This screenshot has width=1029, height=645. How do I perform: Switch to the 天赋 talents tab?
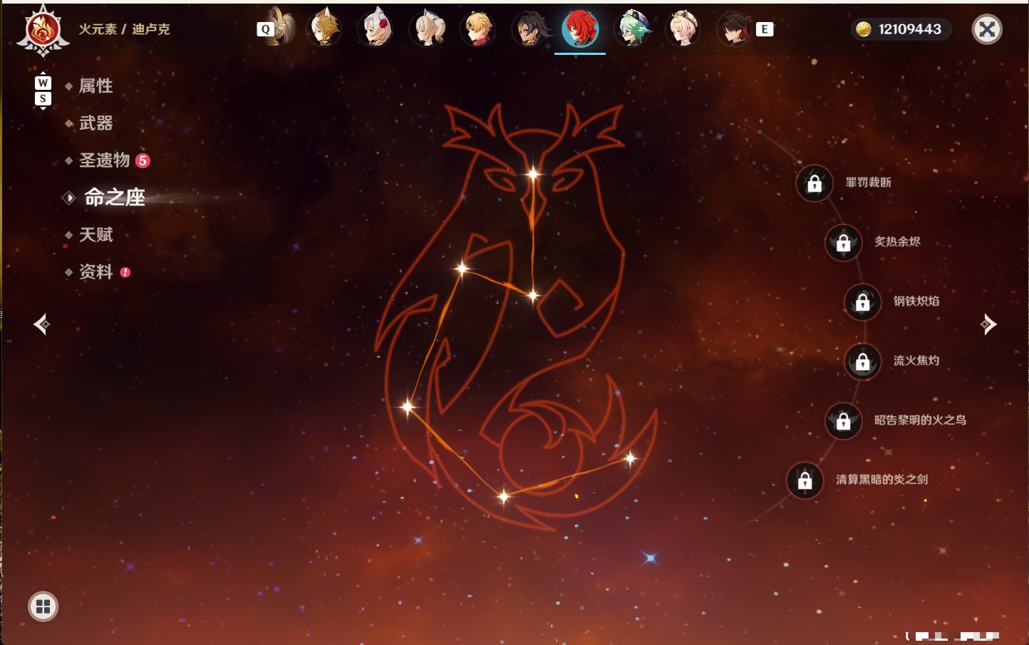(x=95, y=234)
